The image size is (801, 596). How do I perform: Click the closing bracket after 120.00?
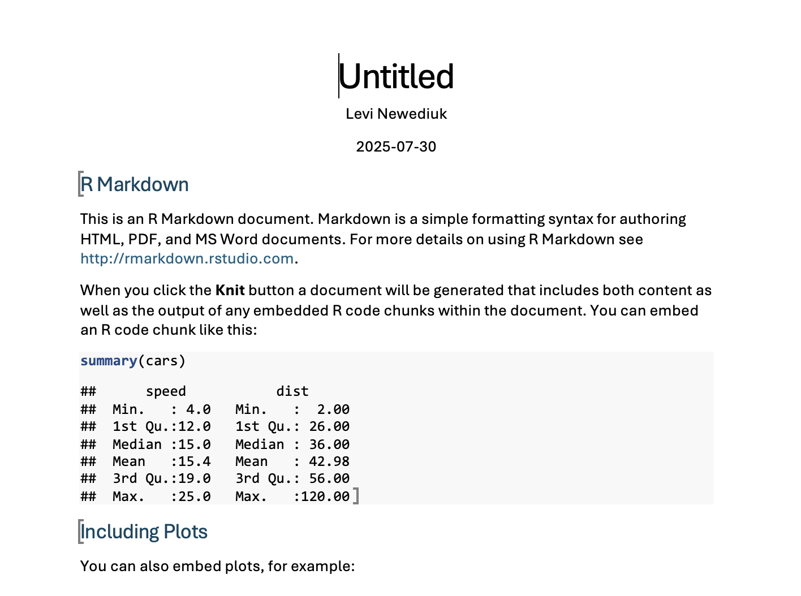[x=356, y=496]
